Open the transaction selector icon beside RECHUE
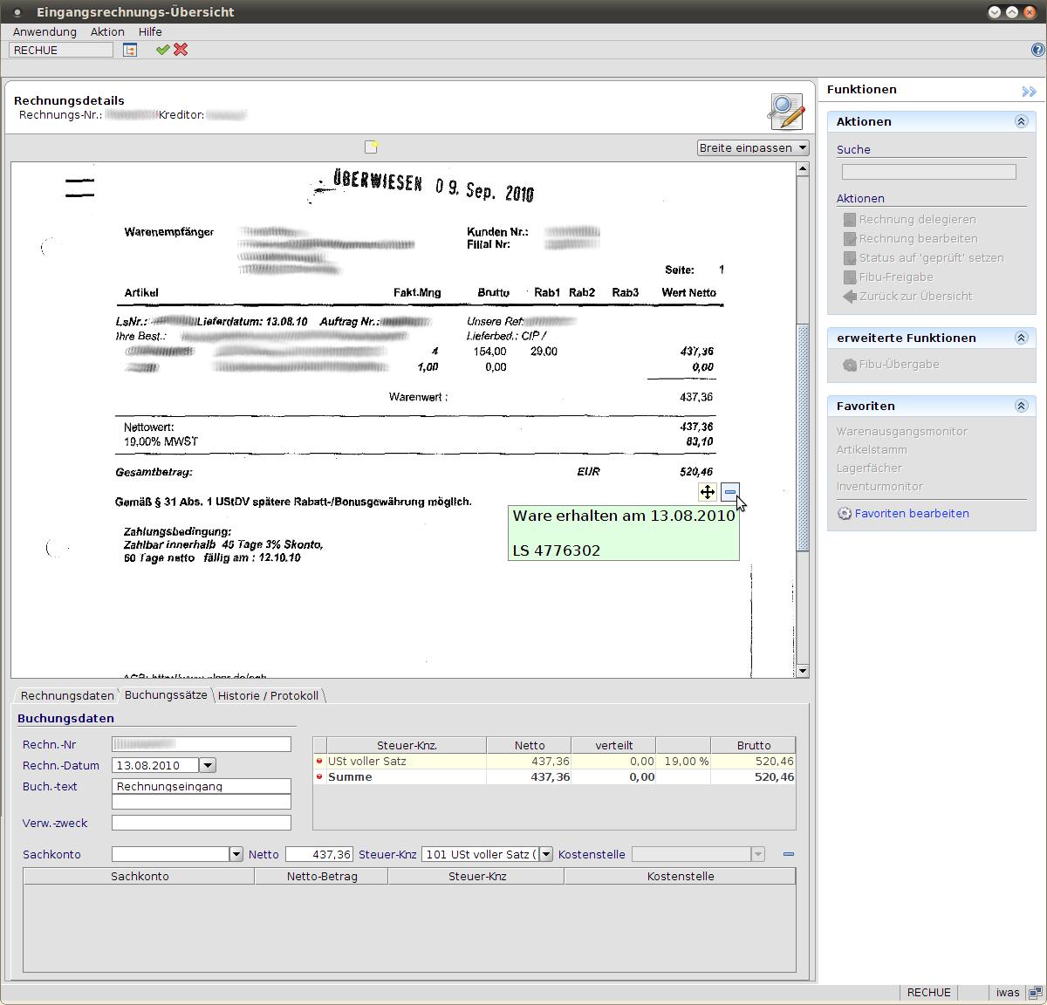1047x1005 pixels. (130, 50)
